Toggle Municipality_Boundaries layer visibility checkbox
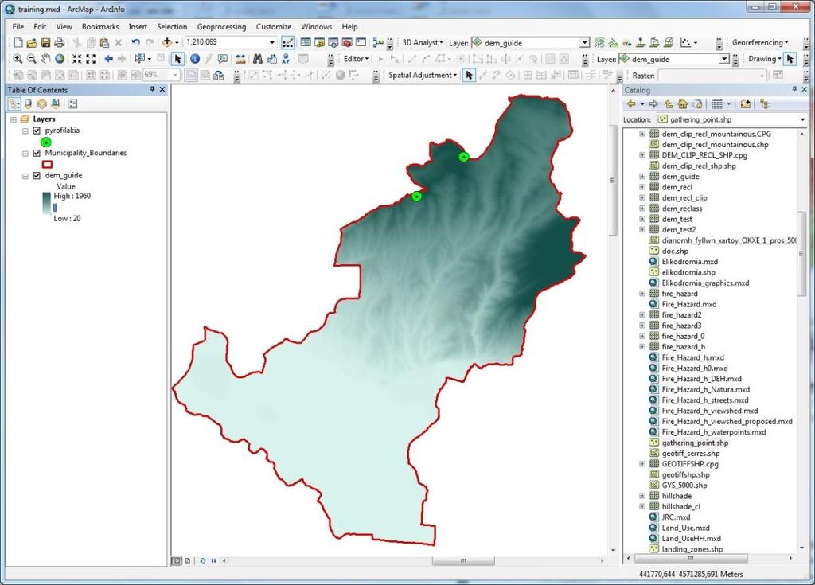 tap(37, 153)
